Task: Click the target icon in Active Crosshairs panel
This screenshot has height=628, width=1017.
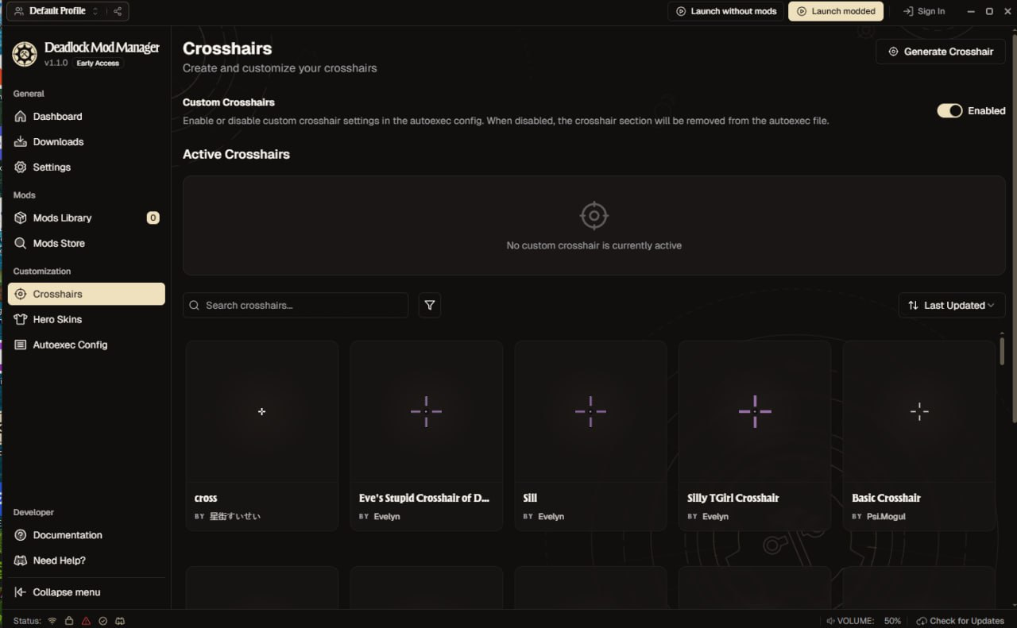Action: 594,215
